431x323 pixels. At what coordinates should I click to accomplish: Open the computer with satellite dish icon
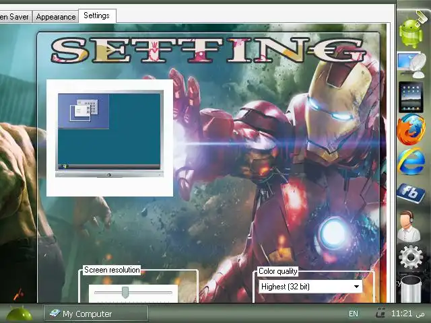(x=411, y=65)
